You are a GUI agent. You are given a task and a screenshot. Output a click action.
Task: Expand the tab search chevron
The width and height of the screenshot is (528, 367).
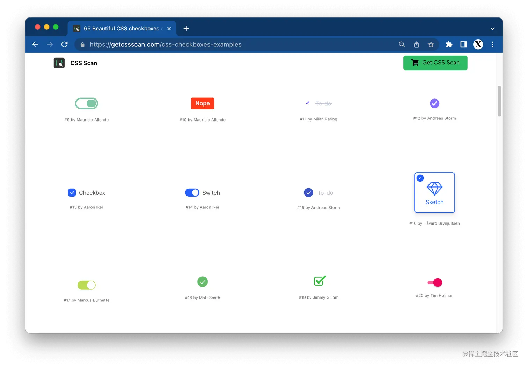(493, 29)
